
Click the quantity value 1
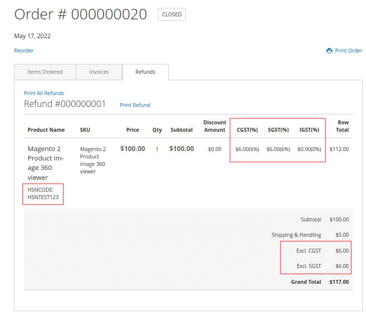click(x=157, y=149)
